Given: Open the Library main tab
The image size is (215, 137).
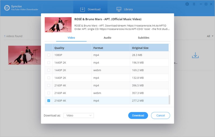Looking at the screenshot, I should pos(125,9).
